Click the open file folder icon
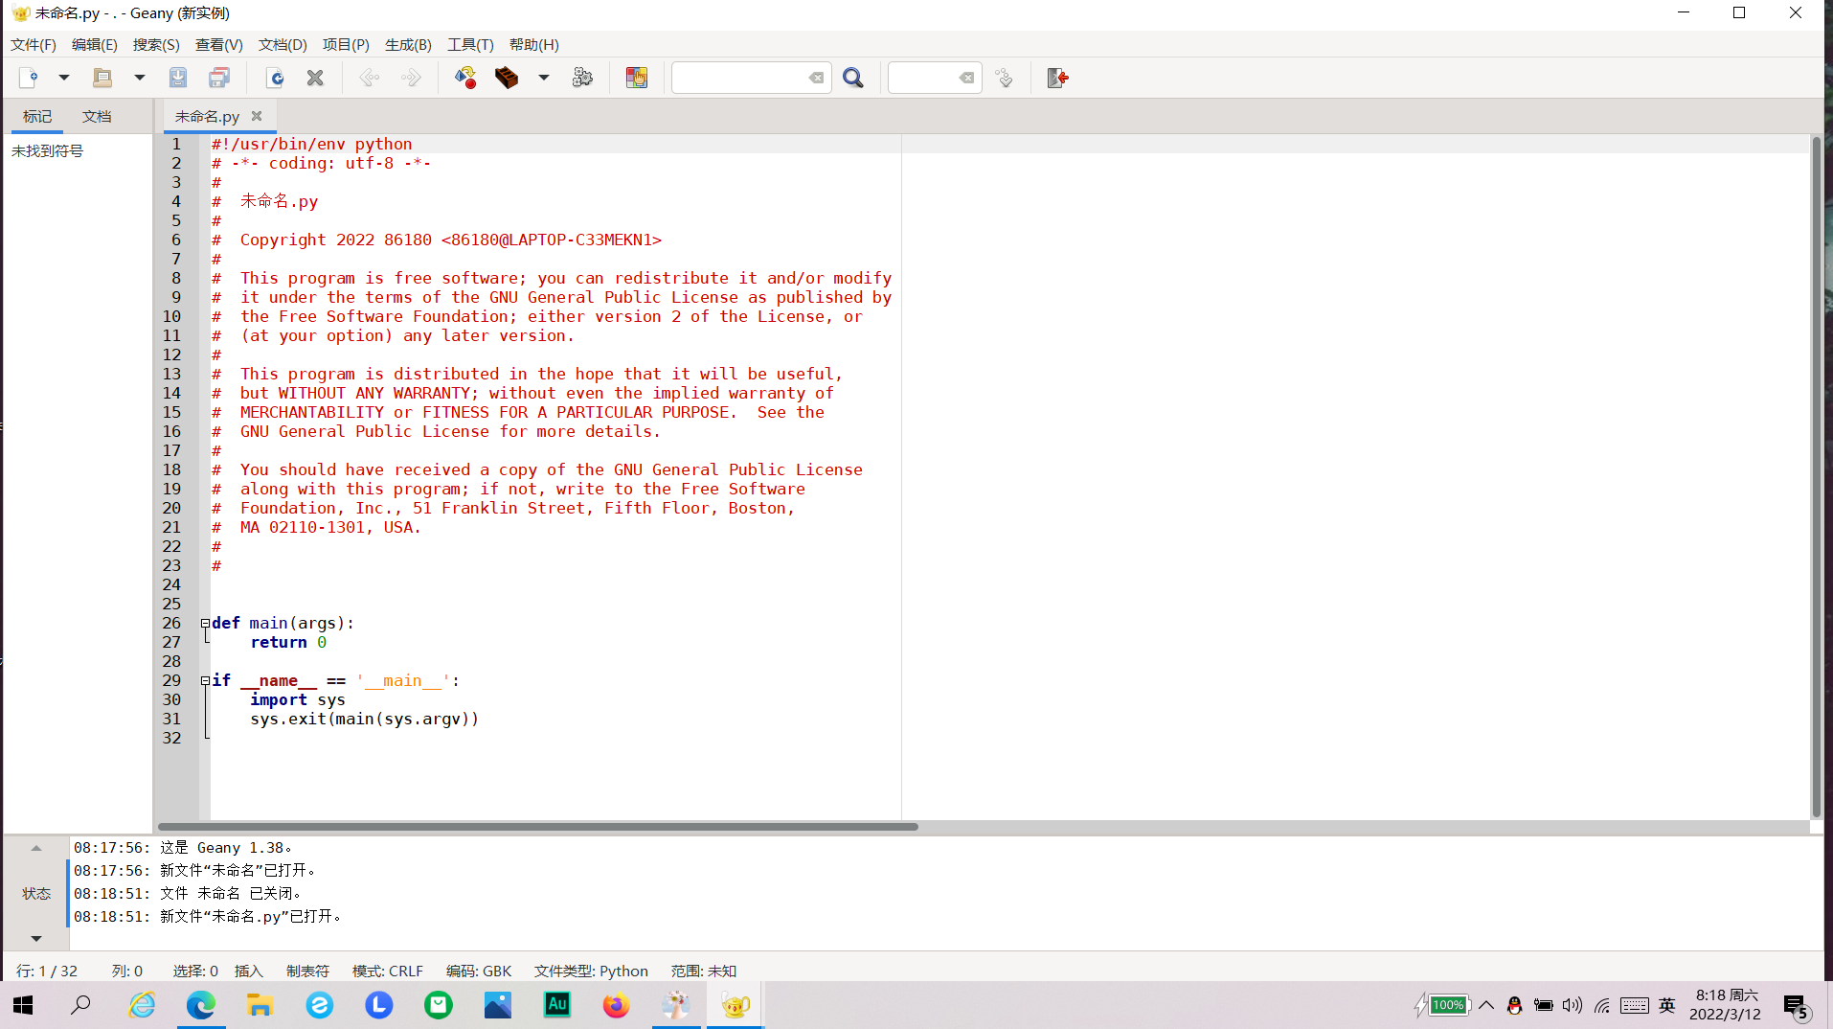The width and height of the screenshot is (1833, 1029). coord(102,78)
